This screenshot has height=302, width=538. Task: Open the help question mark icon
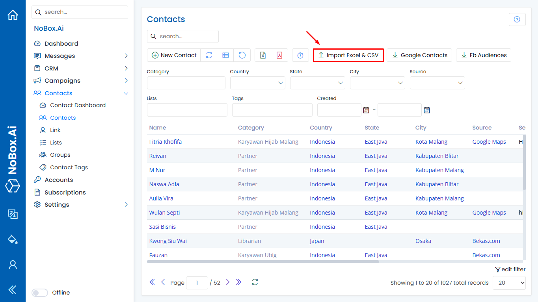point(517,19)
